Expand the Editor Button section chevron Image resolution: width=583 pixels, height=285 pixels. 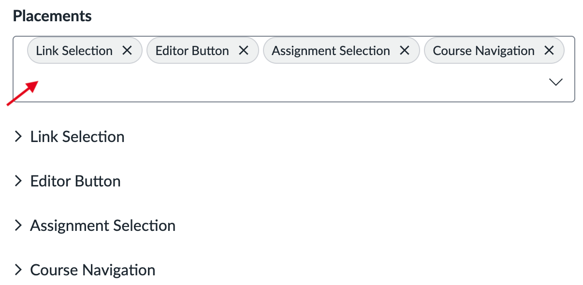(18, 181)
